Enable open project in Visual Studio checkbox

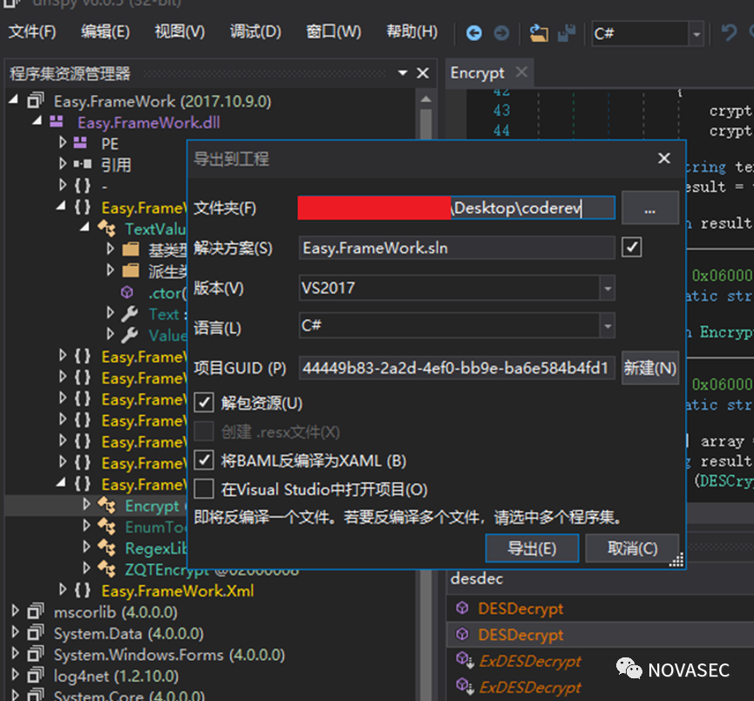(204, 489)
